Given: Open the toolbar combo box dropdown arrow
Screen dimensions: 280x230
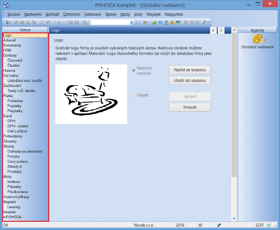Looking at the screenshot, I should (132, 22).
